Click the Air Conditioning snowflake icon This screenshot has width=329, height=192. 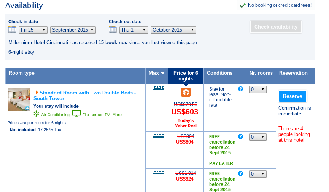(36, 114)
